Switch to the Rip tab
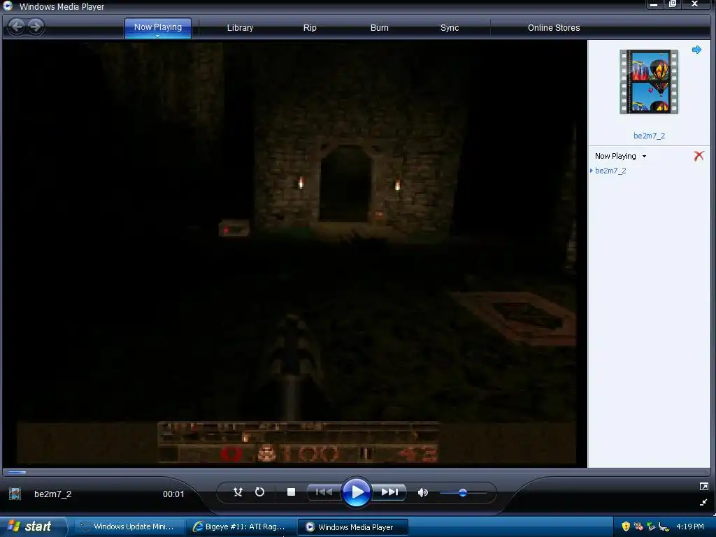 coord(310,28)
